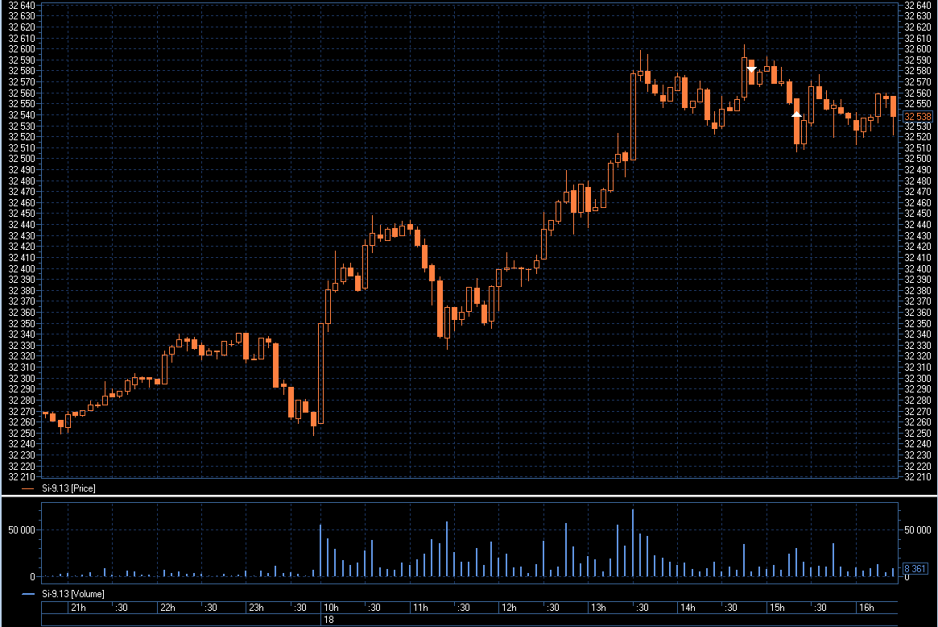The image size is (938, 627).
Task: Click the highlighted current price tag 32 538
Action: coord(918,116)
